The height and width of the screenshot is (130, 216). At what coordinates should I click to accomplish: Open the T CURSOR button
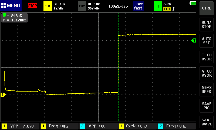(206, 57)
